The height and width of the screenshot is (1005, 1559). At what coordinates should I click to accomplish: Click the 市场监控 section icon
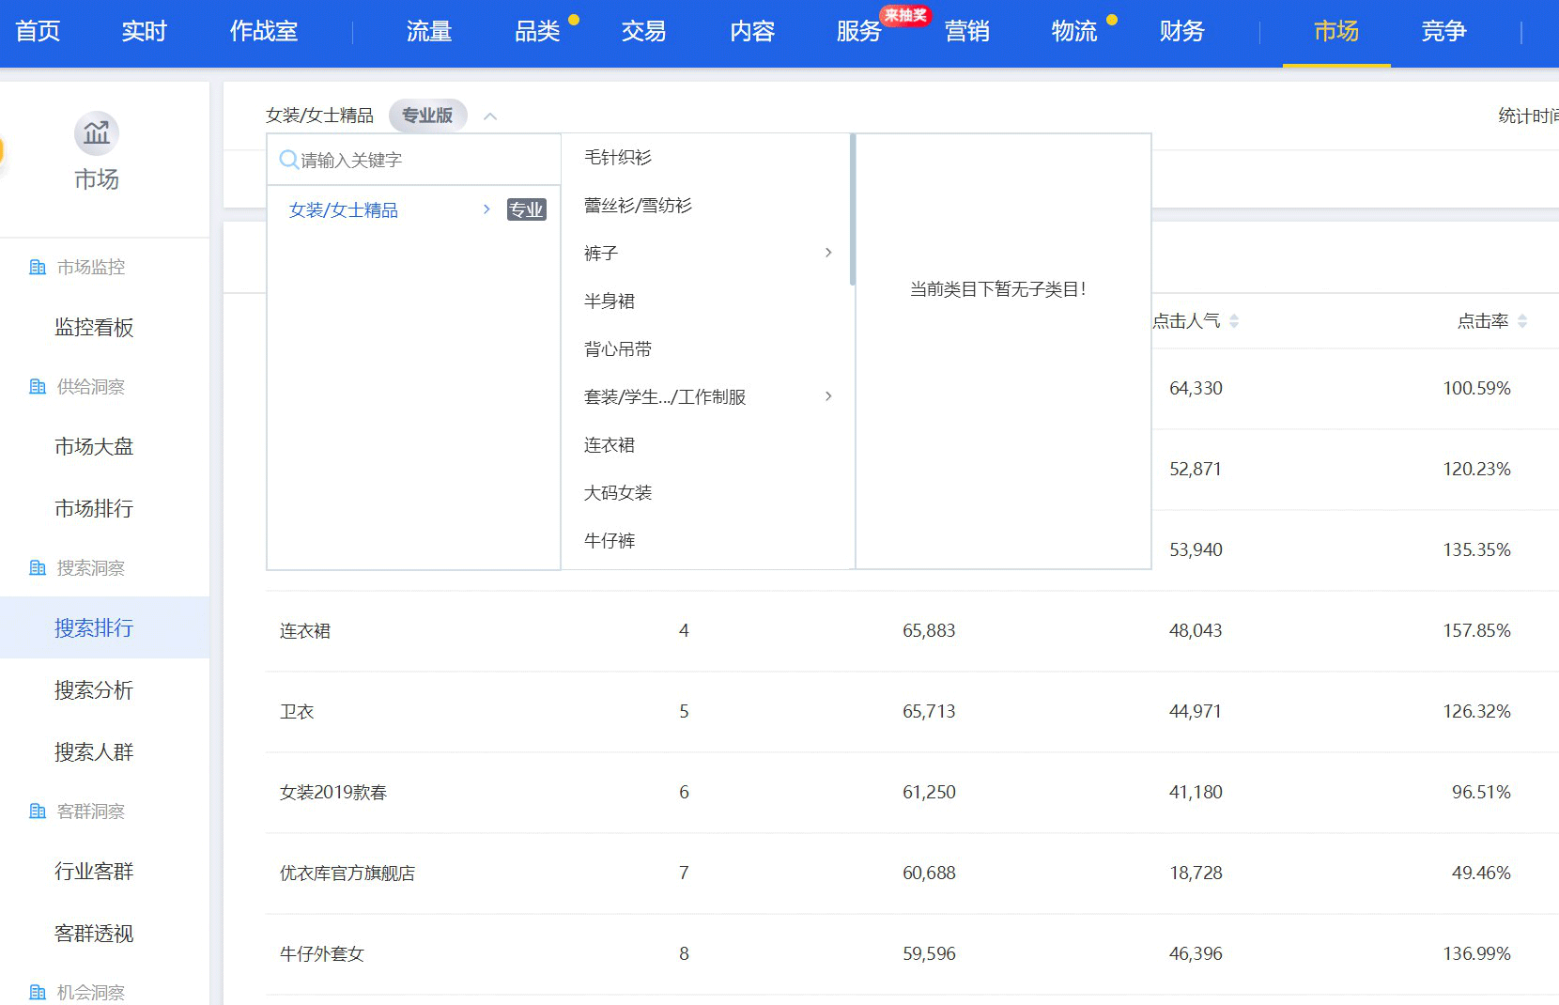(38, 268)
